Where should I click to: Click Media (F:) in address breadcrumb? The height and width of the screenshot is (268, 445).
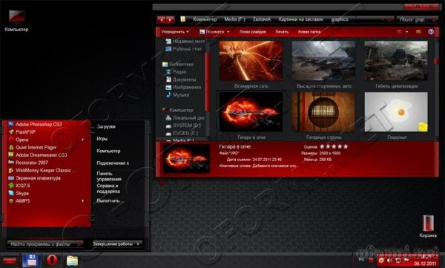234,19
